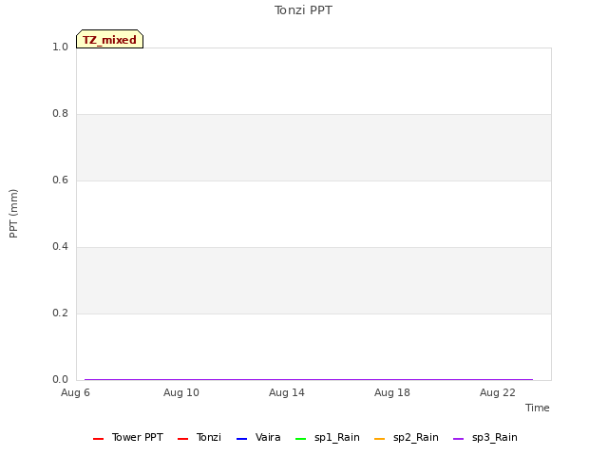Click the Time axis label
This screenshot has height=456, width=608.
(x=538, y=408)
